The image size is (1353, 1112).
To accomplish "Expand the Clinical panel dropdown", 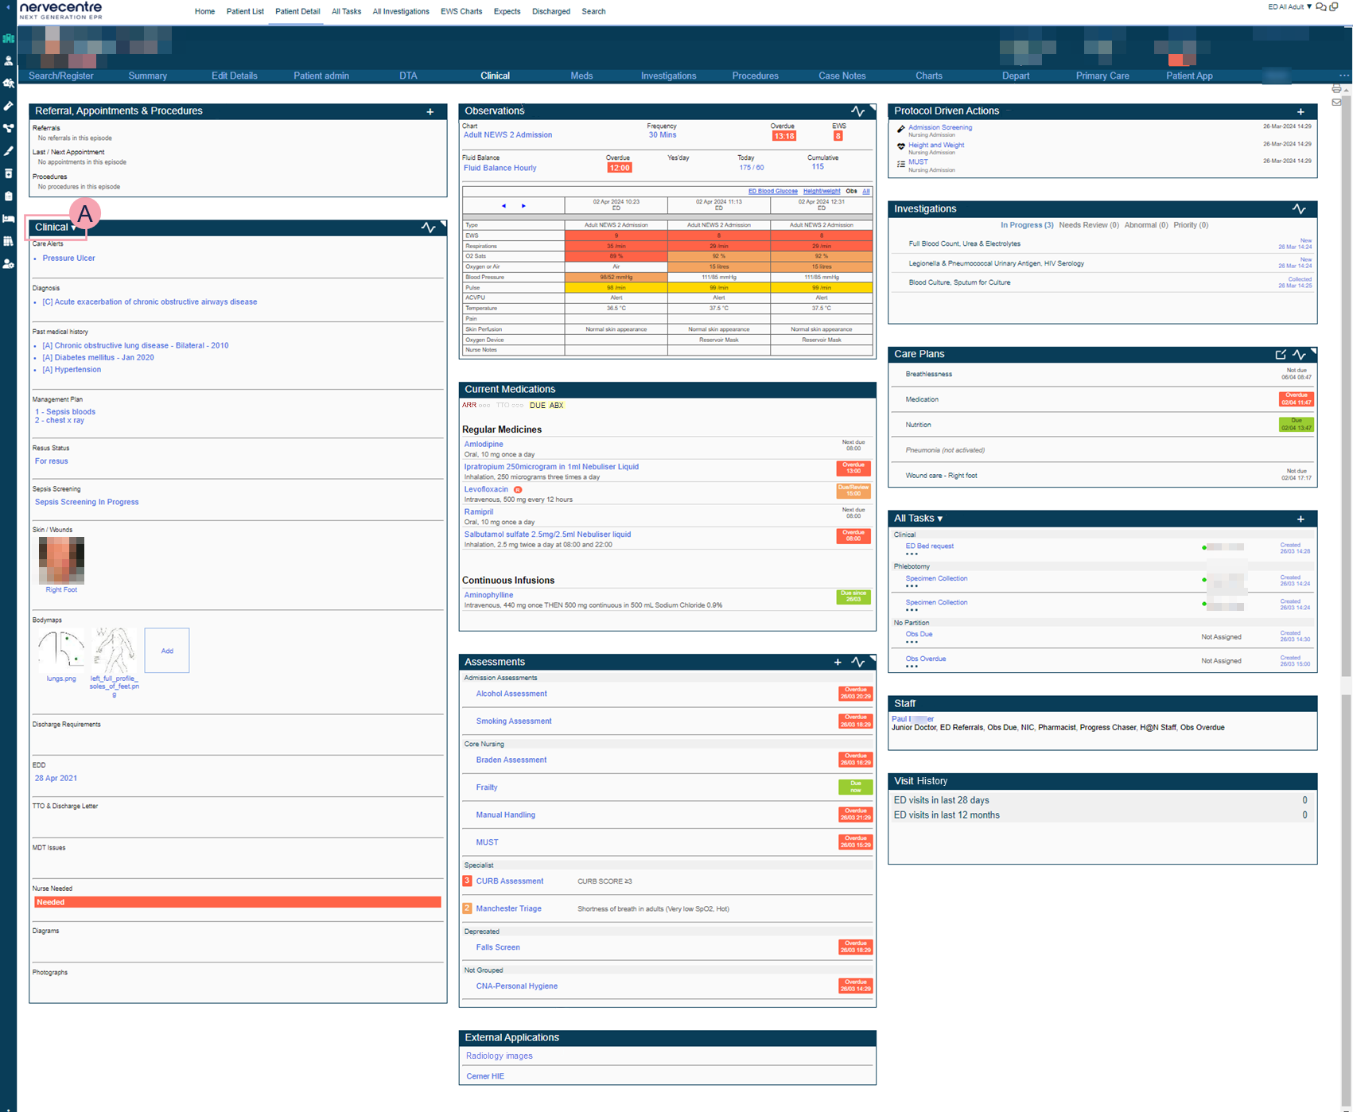I will coord(74,228).
